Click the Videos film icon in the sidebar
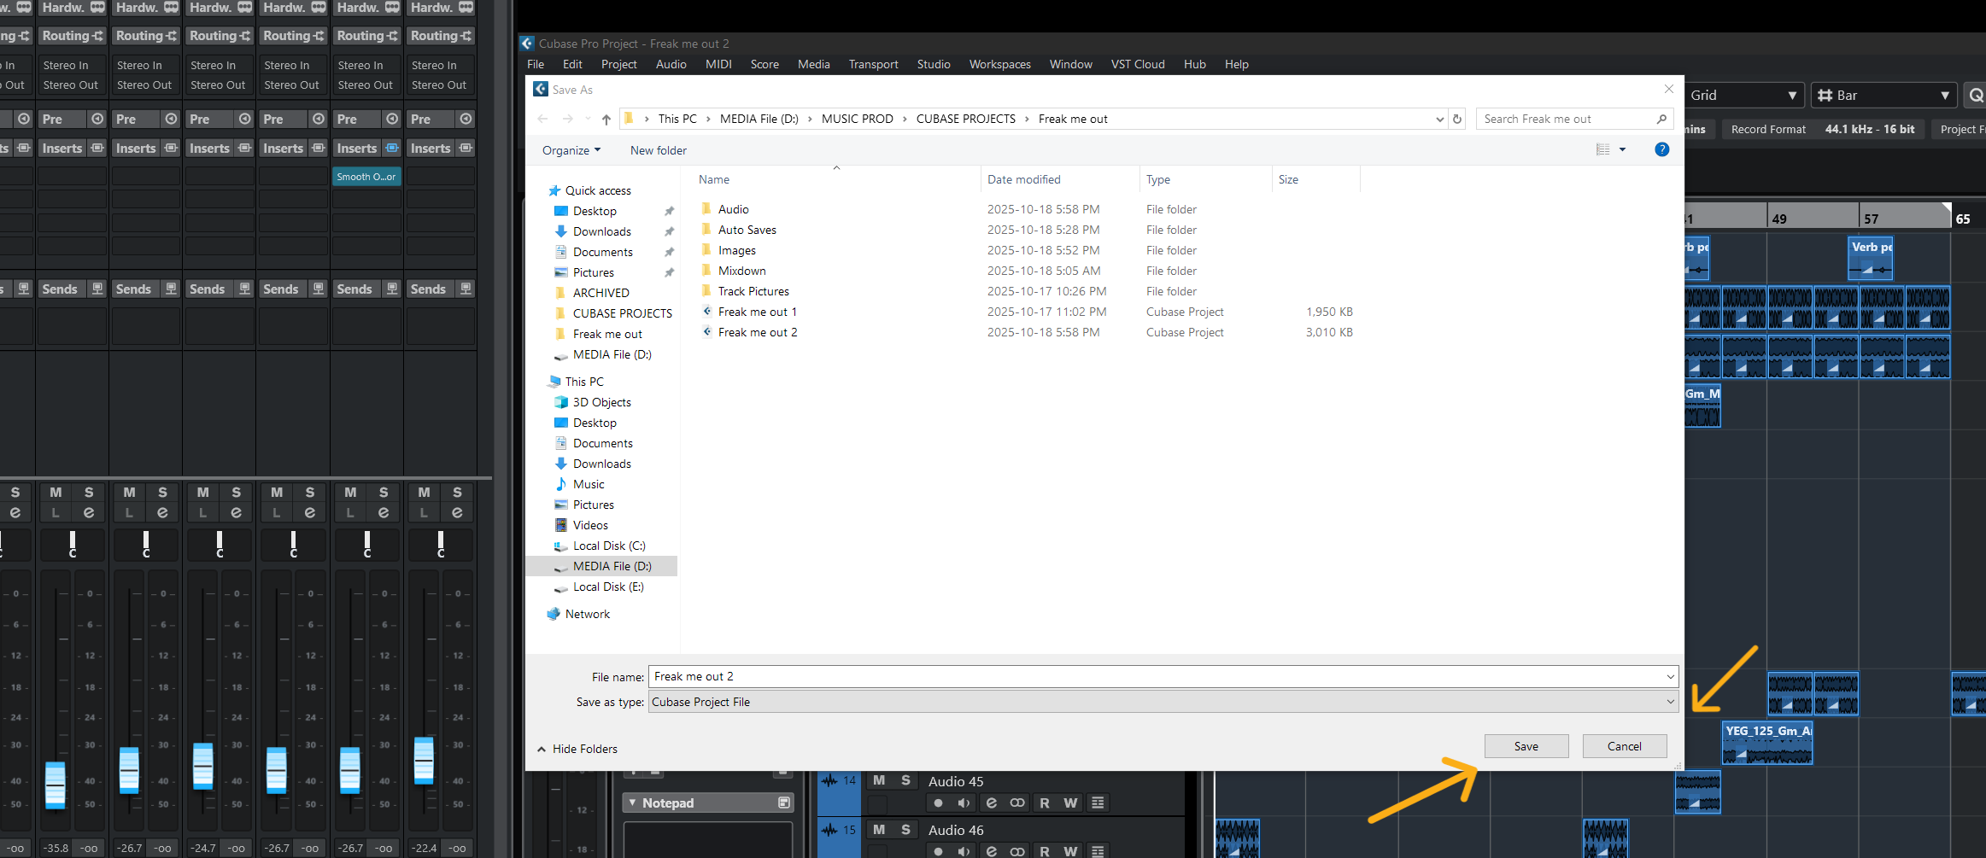 pyautogui.click(x=561, y=525)
